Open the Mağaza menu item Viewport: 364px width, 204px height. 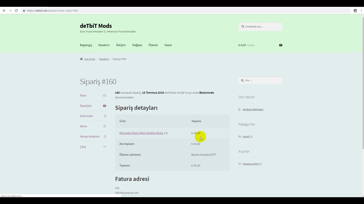tap(137, 45)
